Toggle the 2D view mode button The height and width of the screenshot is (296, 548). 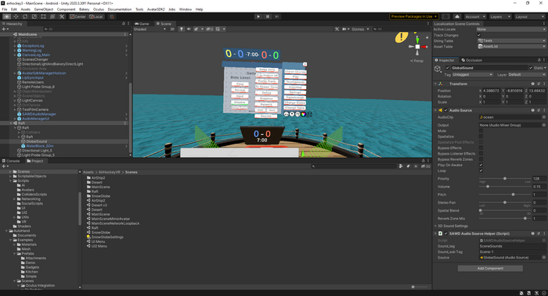172,29
